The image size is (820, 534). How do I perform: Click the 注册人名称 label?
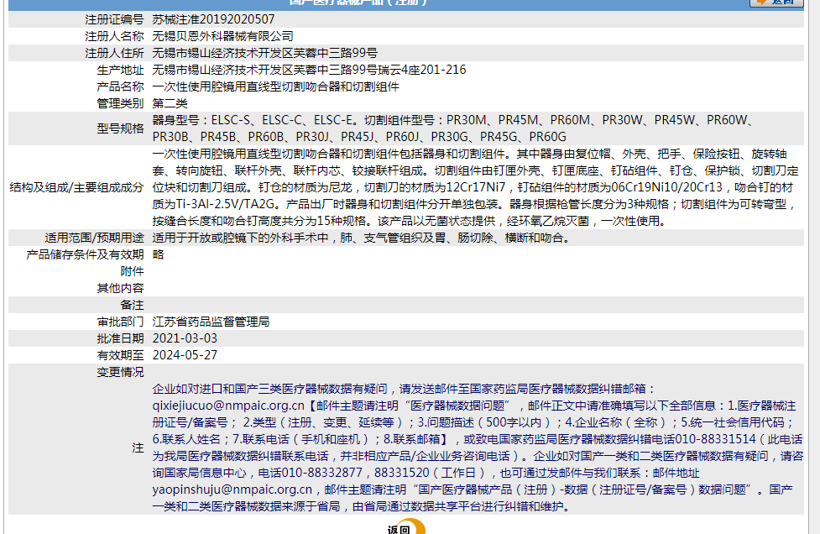(114, 36)
